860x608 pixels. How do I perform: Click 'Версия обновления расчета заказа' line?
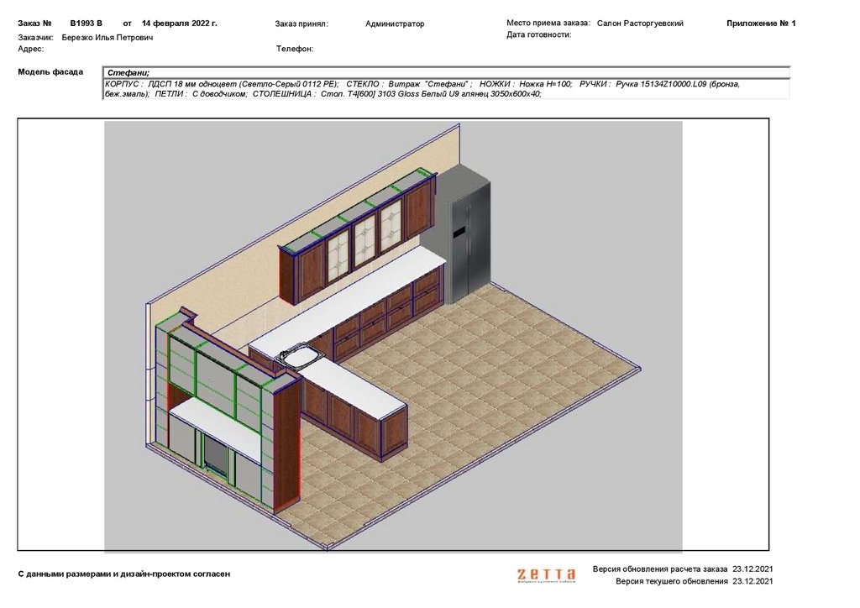(x=683, y=569)
